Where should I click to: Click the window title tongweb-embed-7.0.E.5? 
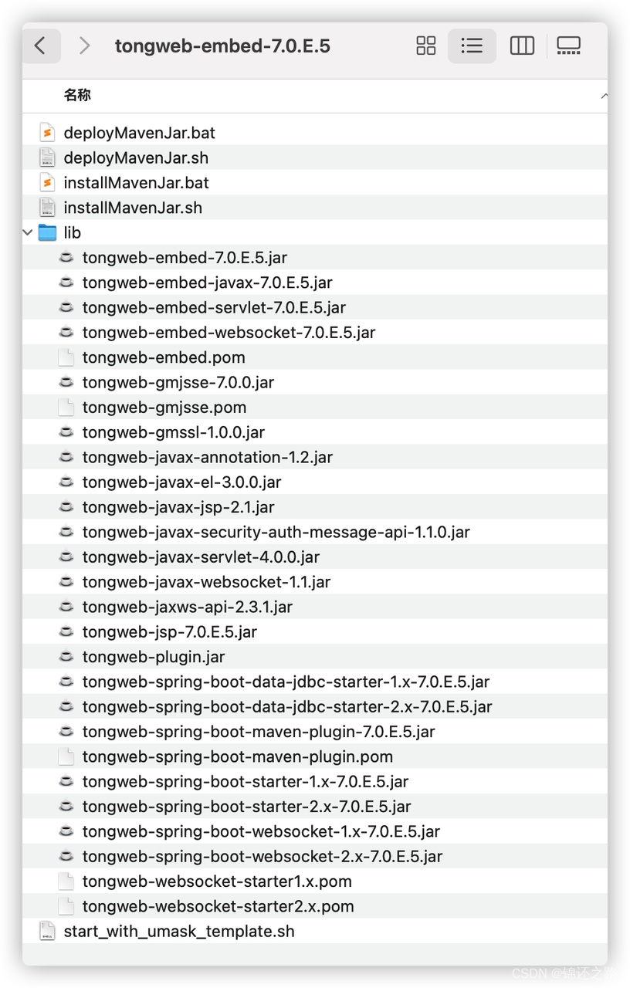click(222, 46)
